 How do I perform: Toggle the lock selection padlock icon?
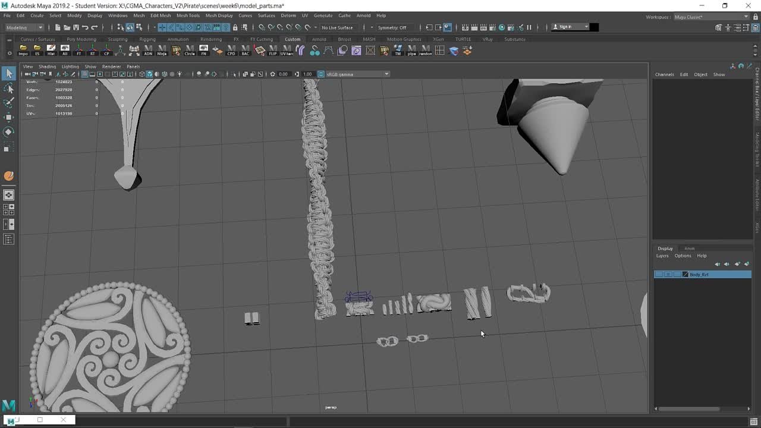tap(235, 27)
